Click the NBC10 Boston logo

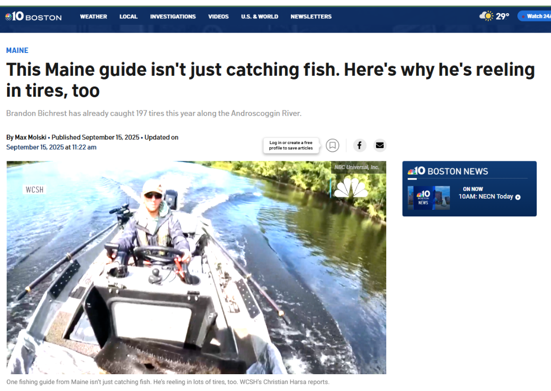pyautogui.click(x=33, y=16)
